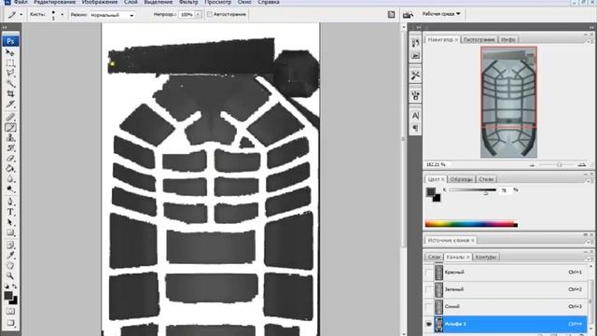Select the Rectangular Marquee tool
This screenshot has height=336, width=597.
pyautogui.click(x=10, y=63)
